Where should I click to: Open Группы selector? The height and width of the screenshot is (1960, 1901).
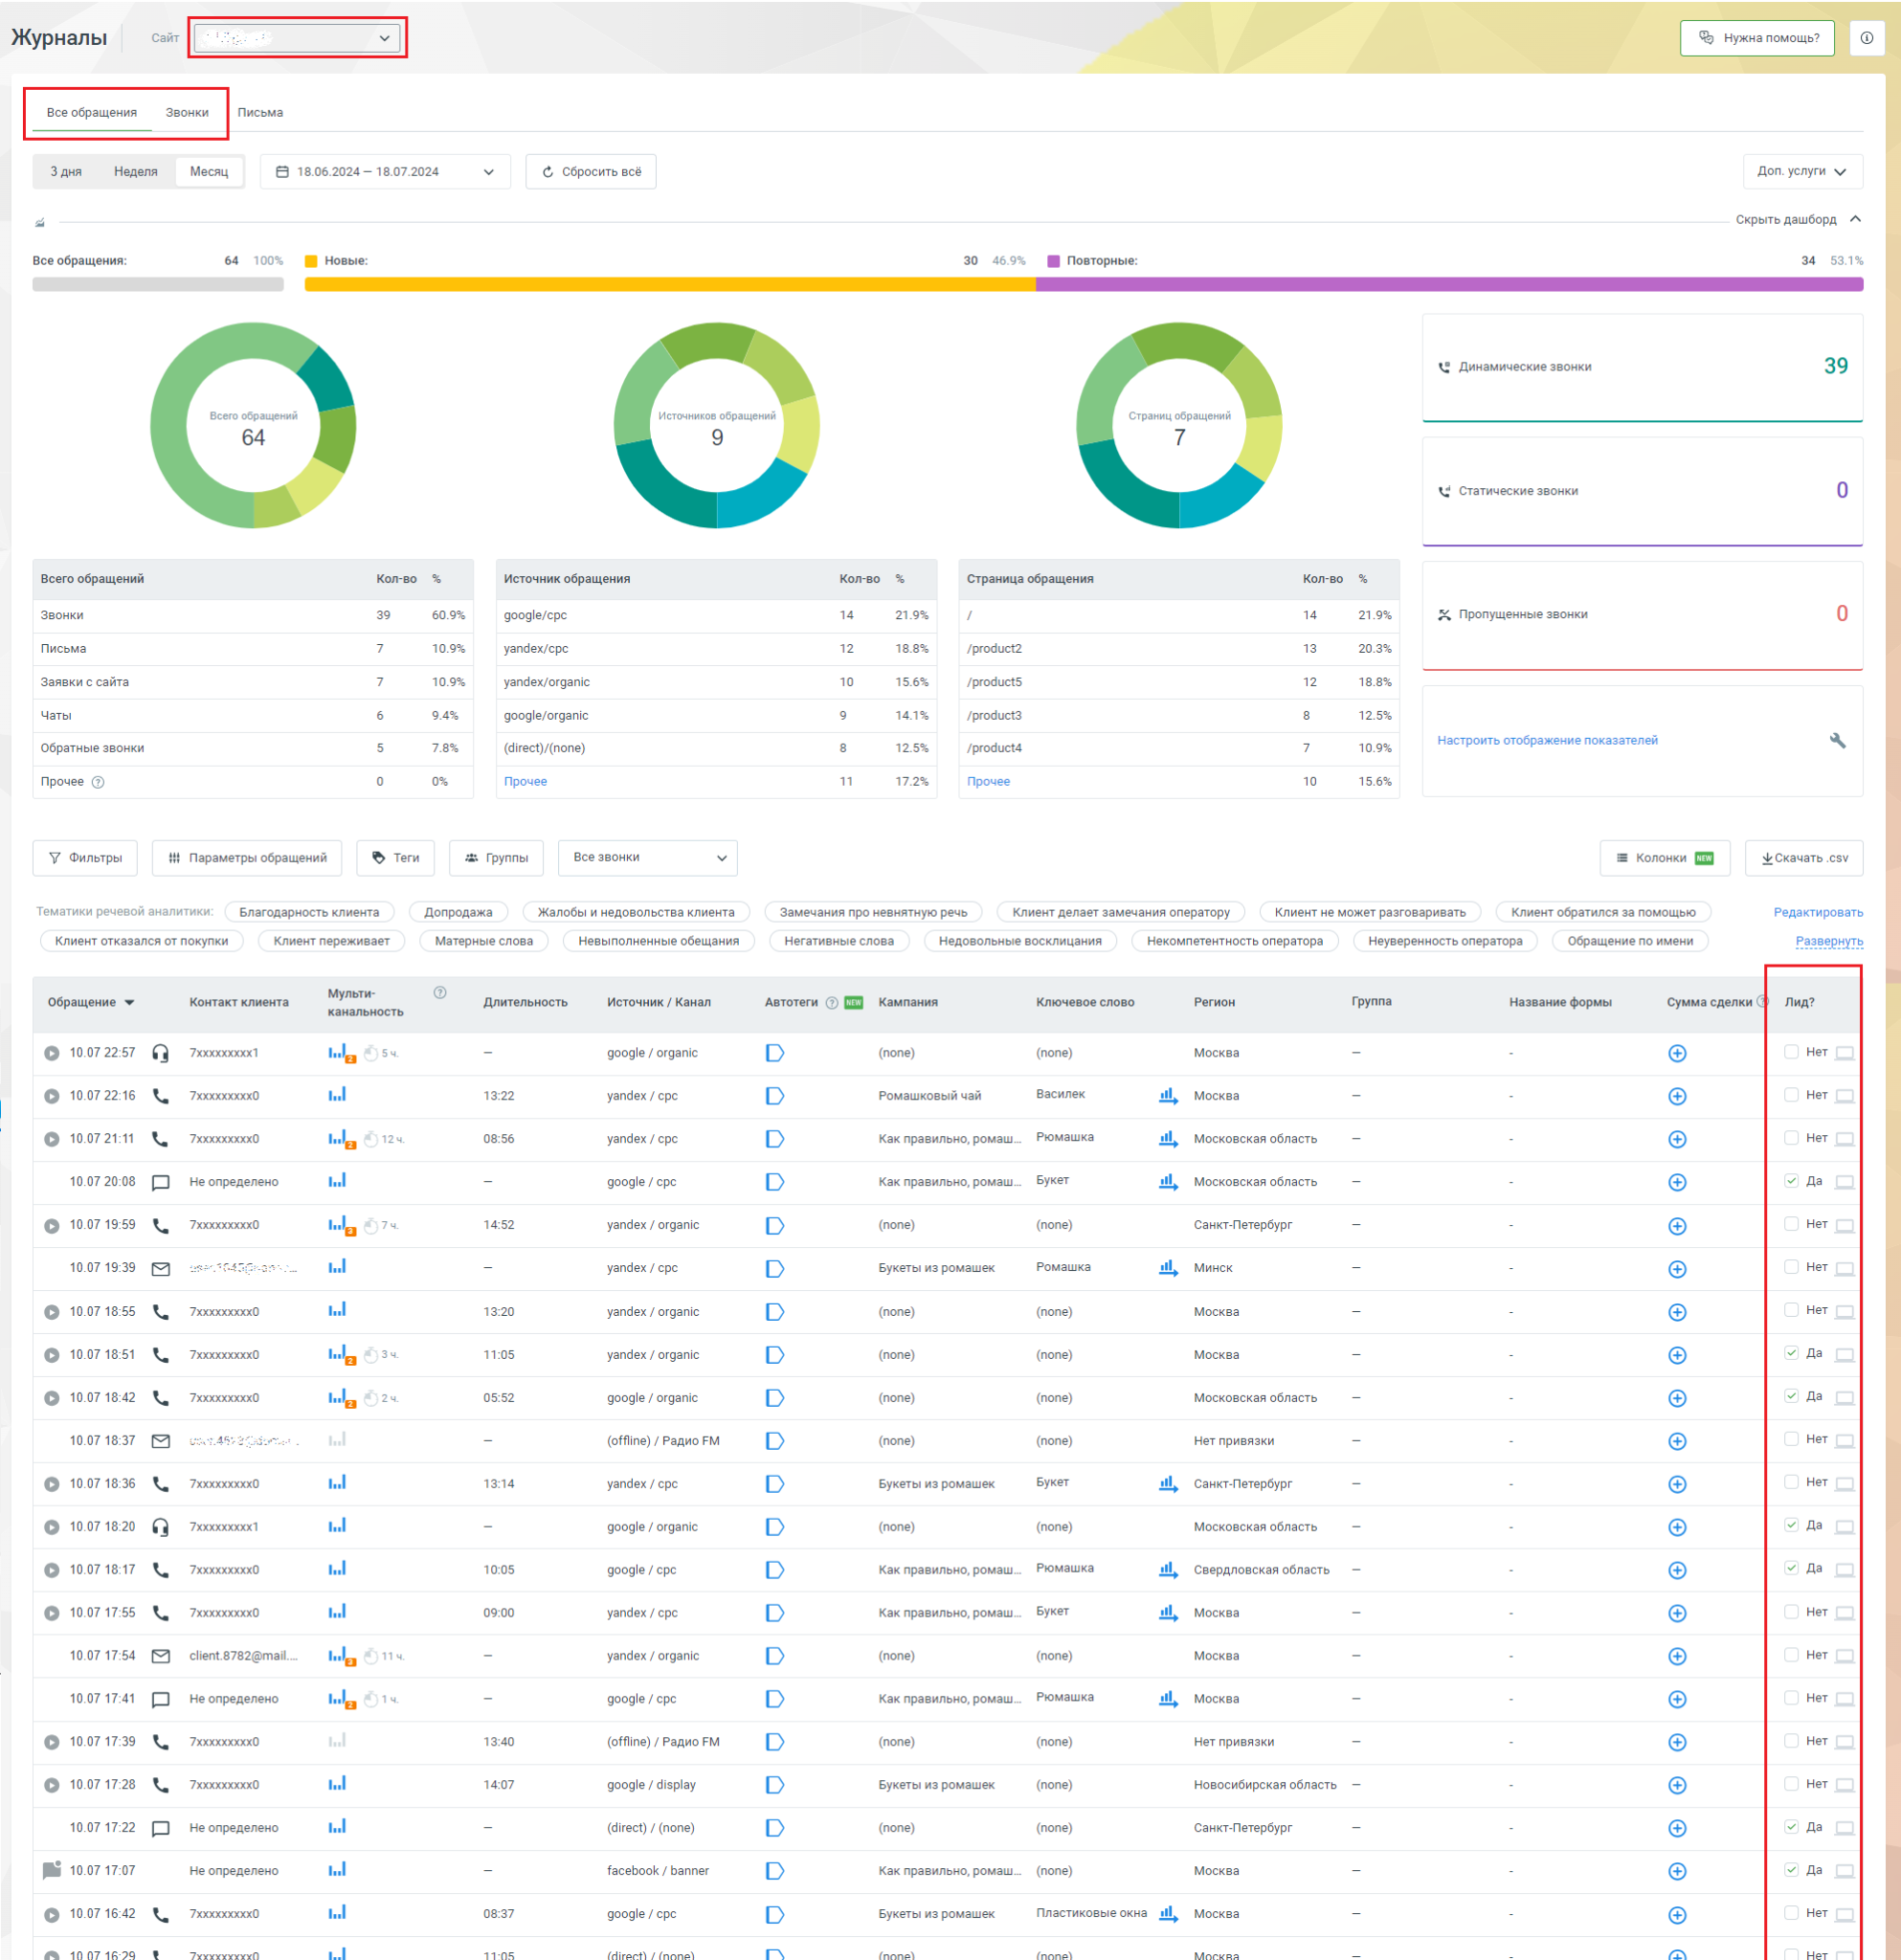496,858
